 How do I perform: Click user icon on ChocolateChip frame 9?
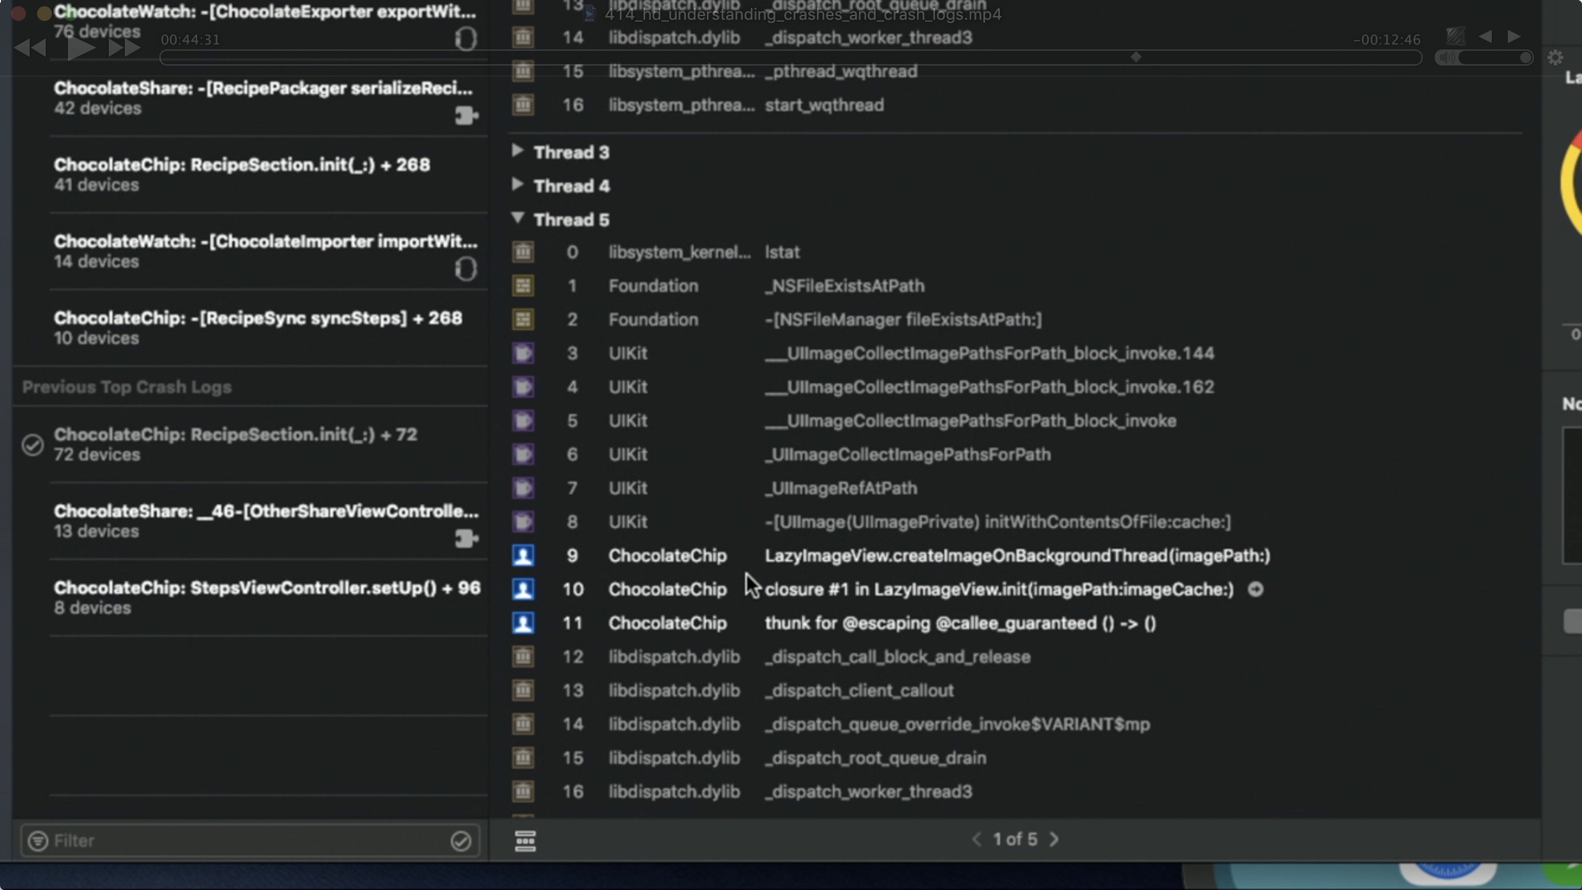pos(523,556)
